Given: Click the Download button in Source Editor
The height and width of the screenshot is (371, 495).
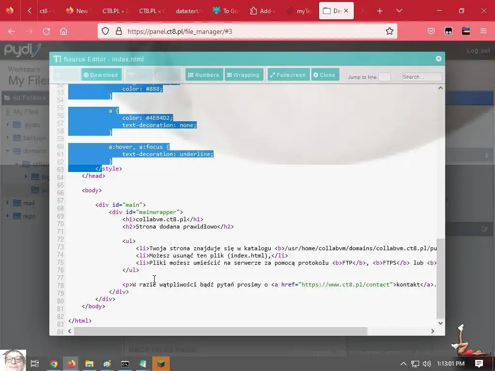Looking at the screenshot, I should [x=102, y=75].
